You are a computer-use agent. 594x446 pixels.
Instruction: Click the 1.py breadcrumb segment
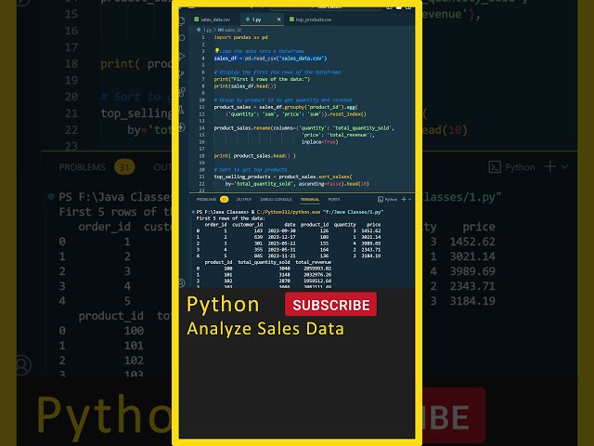tap(208, 30)
